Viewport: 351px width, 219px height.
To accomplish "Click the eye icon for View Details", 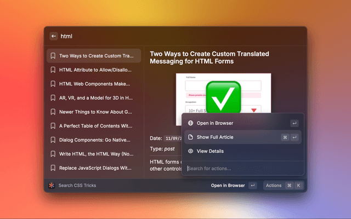I will coord(190,151).
